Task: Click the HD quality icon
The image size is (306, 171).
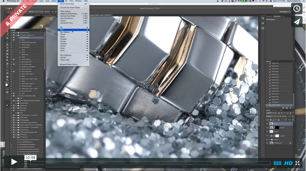Action: point(288,163)
